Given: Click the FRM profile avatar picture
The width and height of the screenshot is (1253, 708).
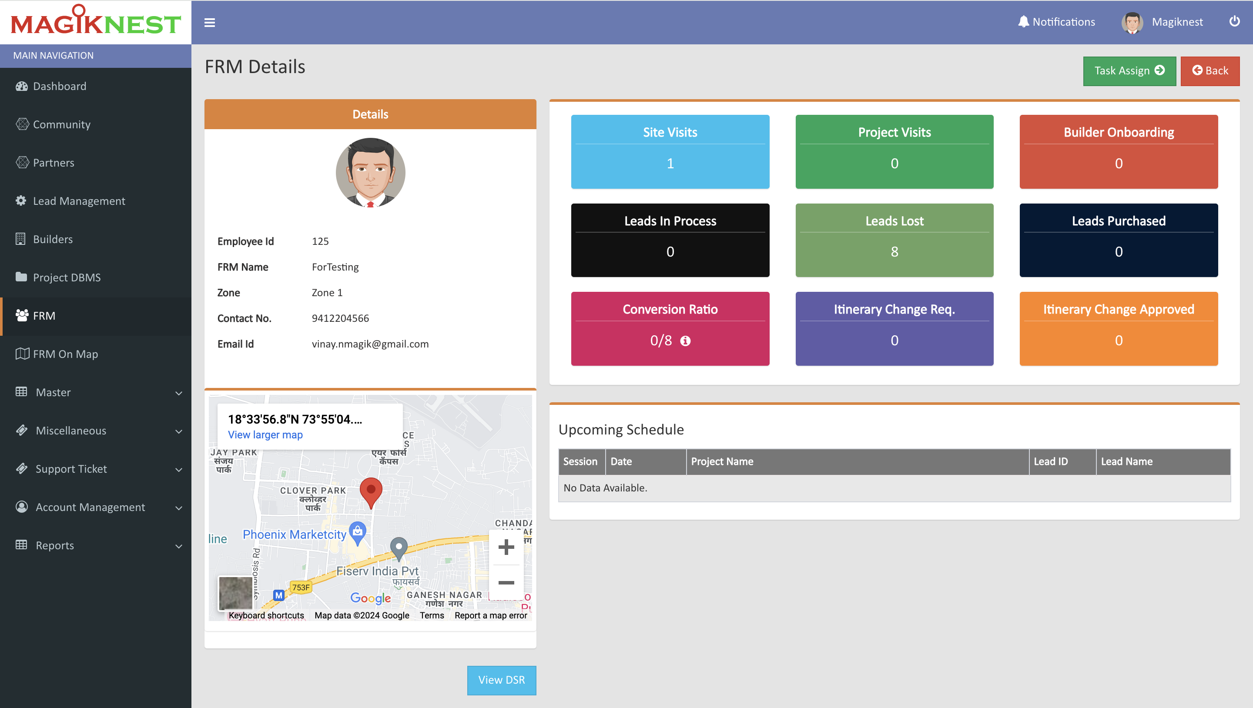Looking at the screenshot, I should tap(370, 172).
